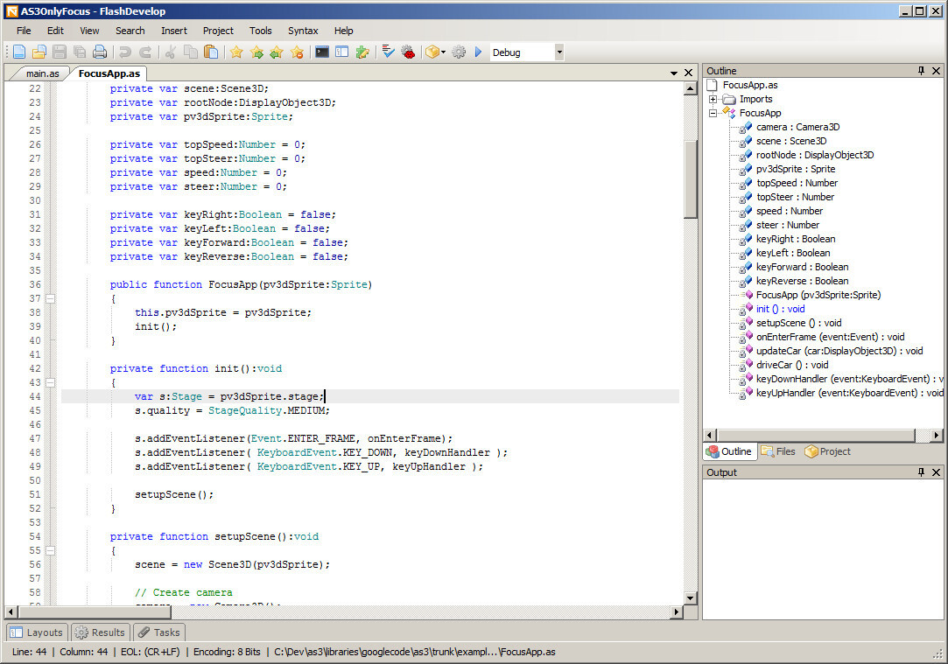Screen dimensions: 948x664
Task: Cut selection with scissors icon
Action: (x=171, y=52)
